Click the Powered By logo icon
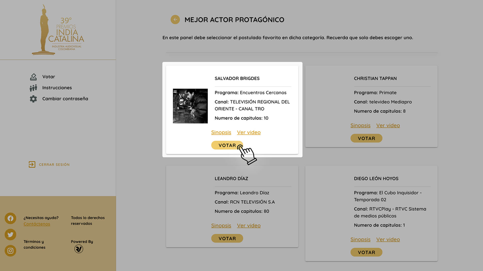This screenshot has width=483, height=271. [79, 249]
